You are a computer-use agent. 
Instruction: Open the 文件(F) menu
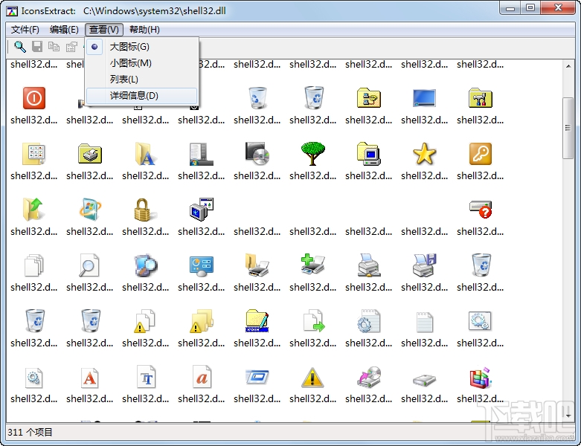coord(25,30)
